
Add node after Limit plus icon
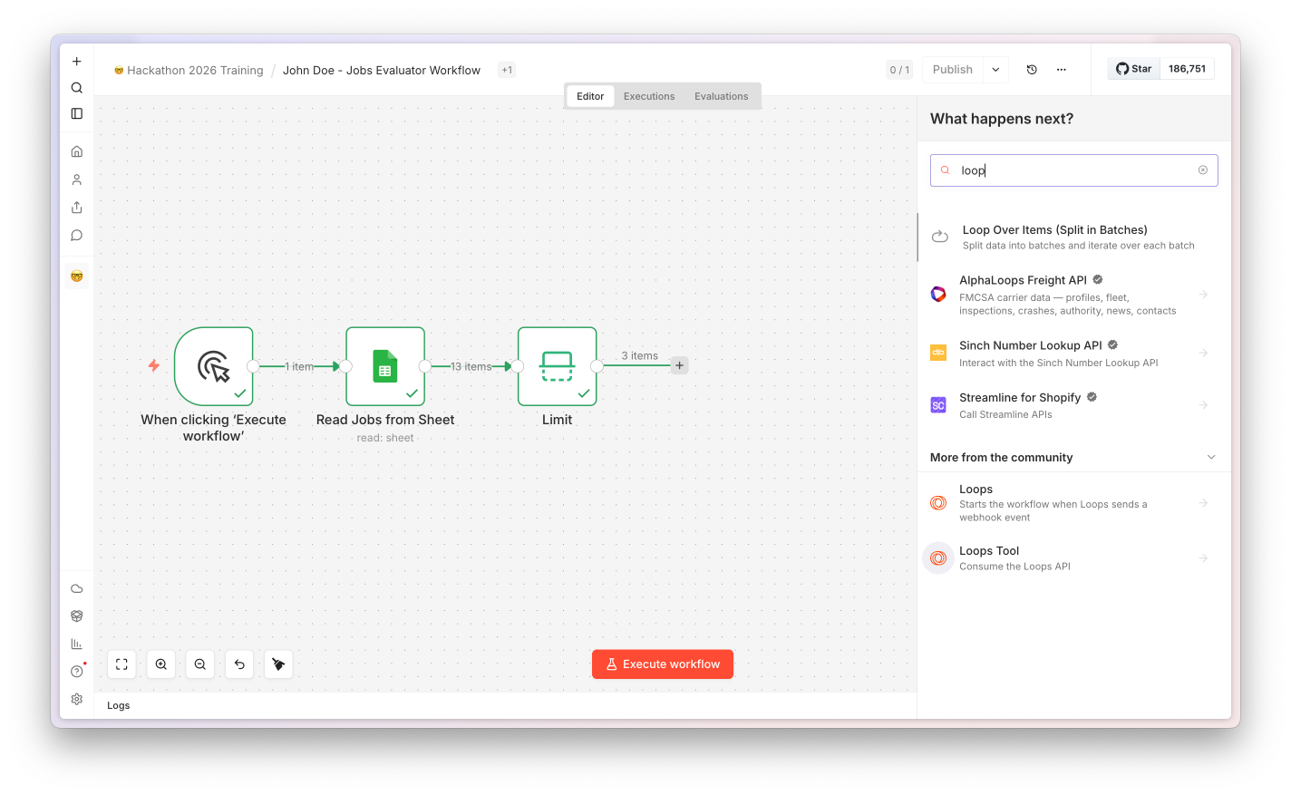pos(679,365)
